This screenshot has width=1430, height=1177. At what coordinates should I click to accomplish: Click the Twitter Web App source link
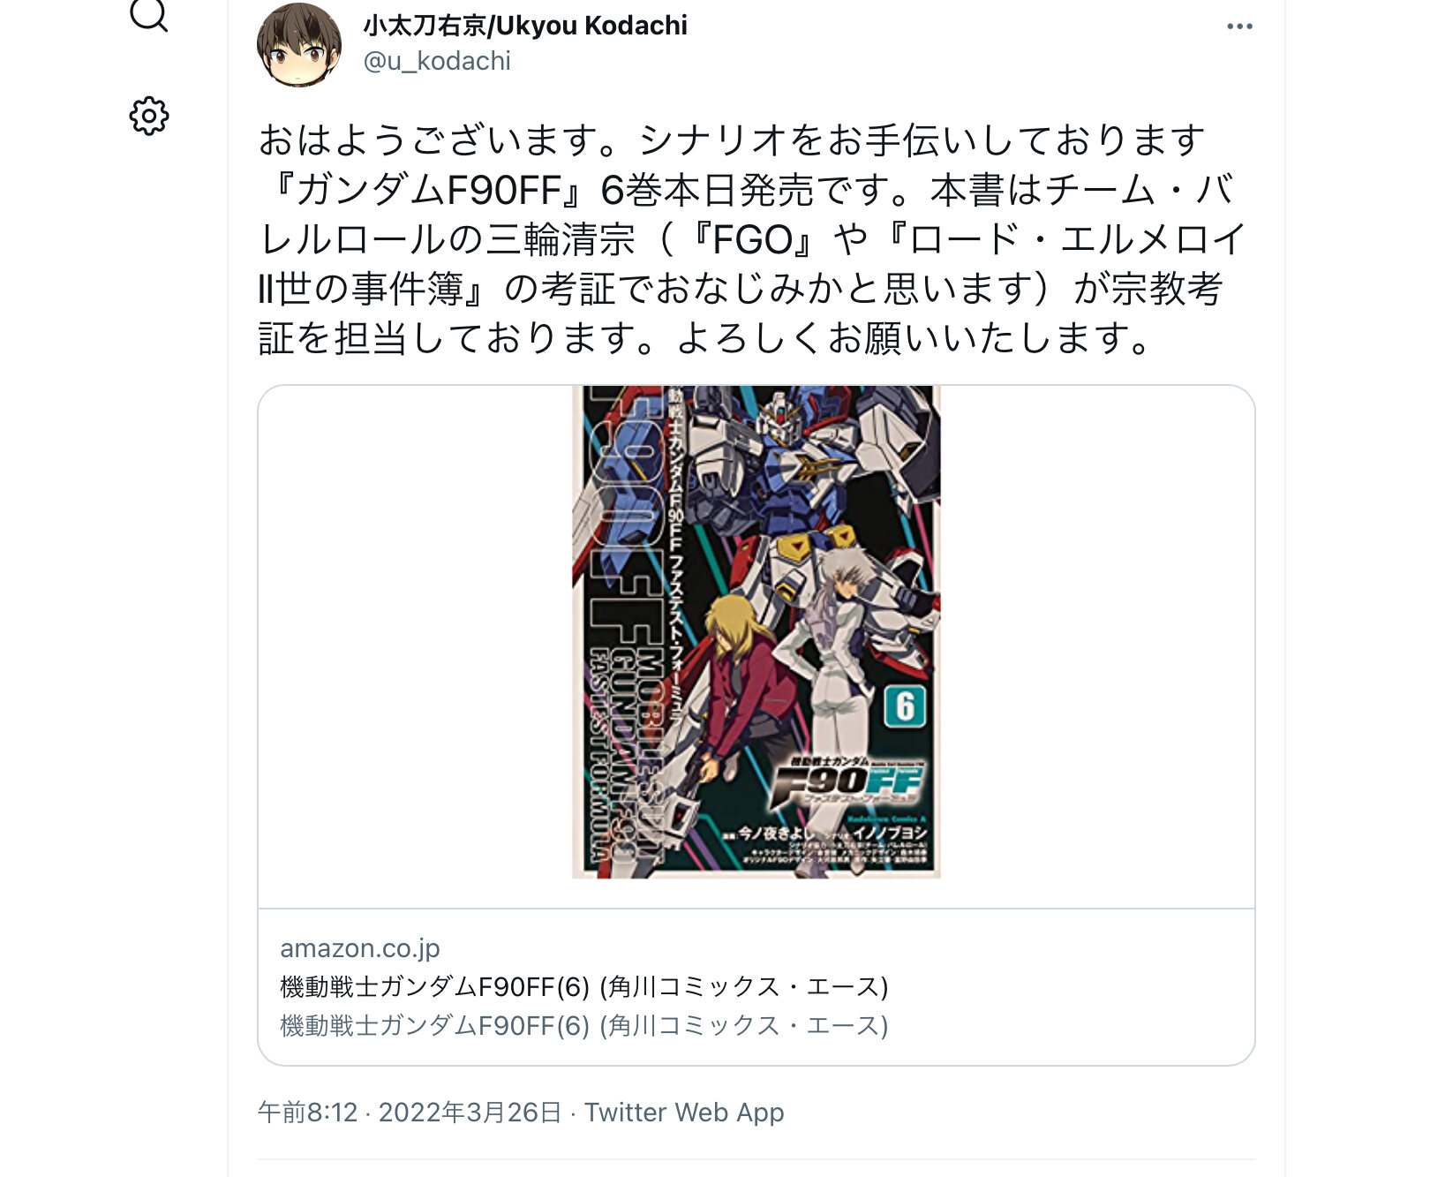[684, 1112]
